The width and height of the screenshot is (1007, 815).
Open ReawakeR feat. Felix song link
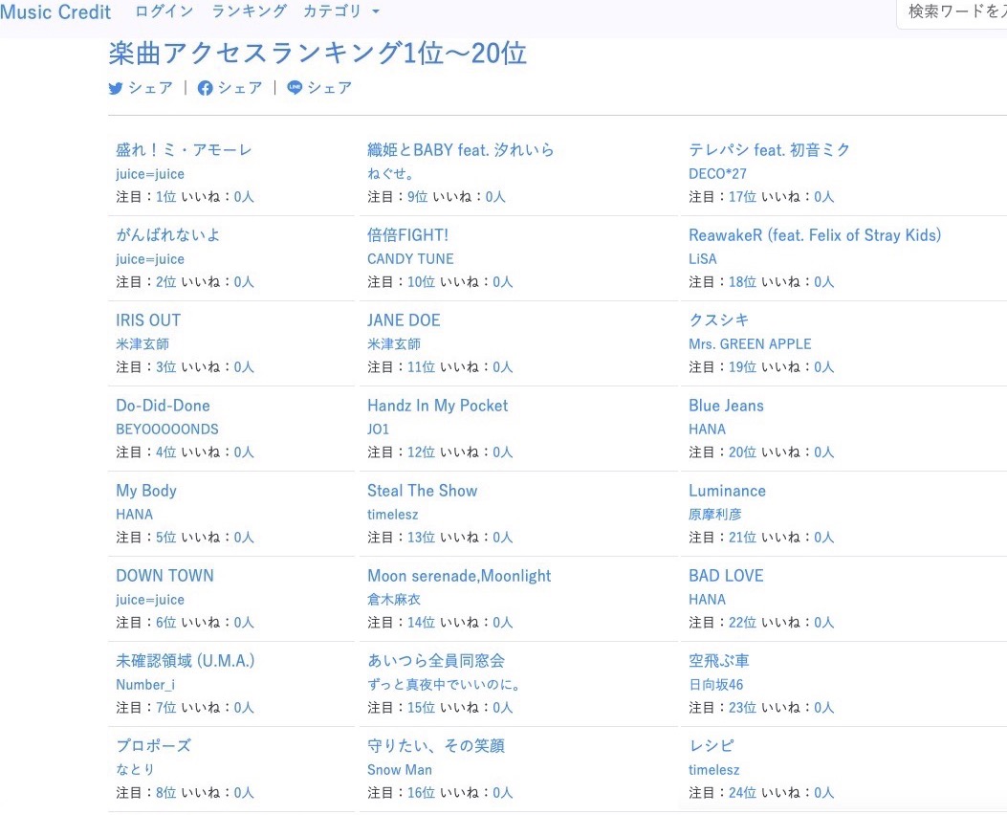pyautogui.click(x=815, y=235)
